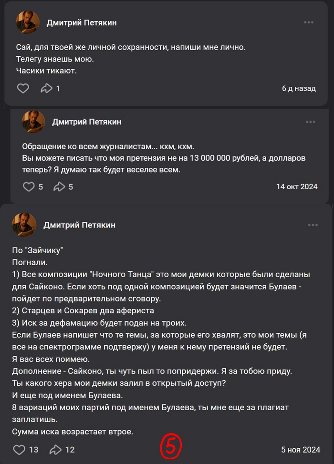Open the "6 д назад" timestamp
This screenshot has height=464, width=334.
pyautogui.click(x=299, y=88)
